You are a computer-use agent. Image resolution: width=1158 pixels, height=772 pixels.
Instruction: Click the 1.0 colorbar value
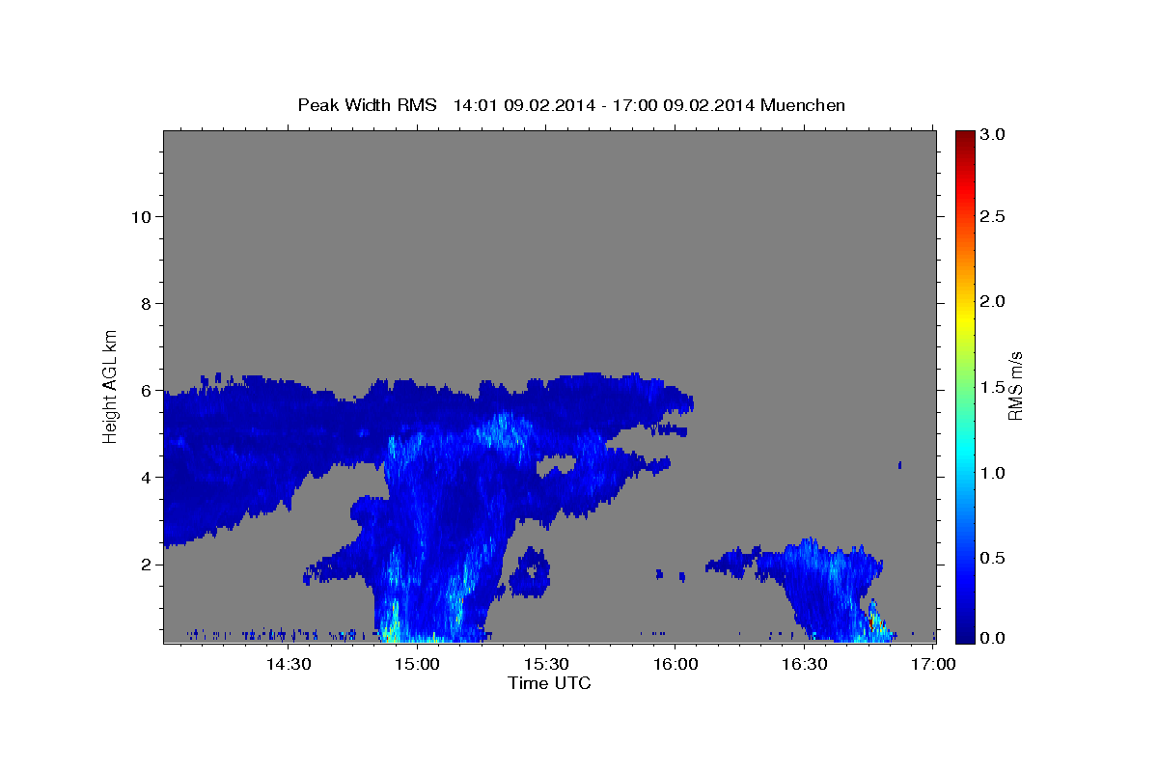[993, 473]
